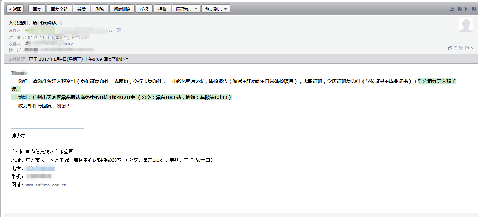Open sender's contact card icon
The width and height of the screenshot is (480, 217).
[119, 30]
